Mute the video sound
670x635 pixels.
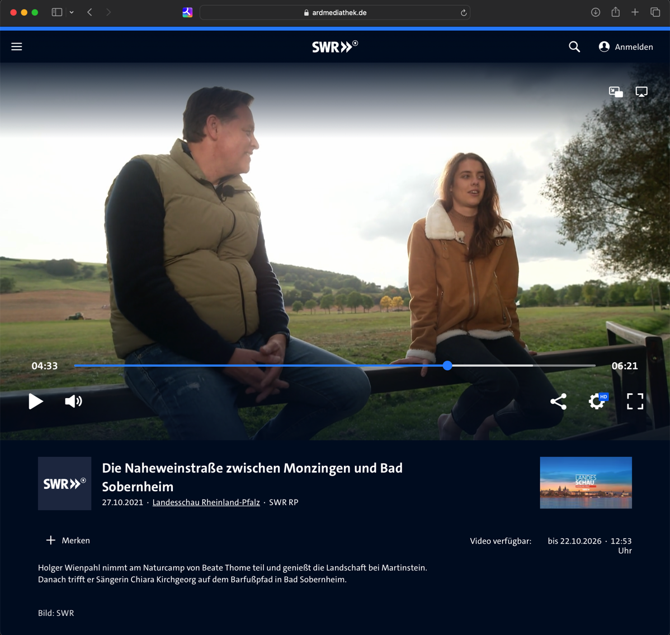tap(73, 401)
